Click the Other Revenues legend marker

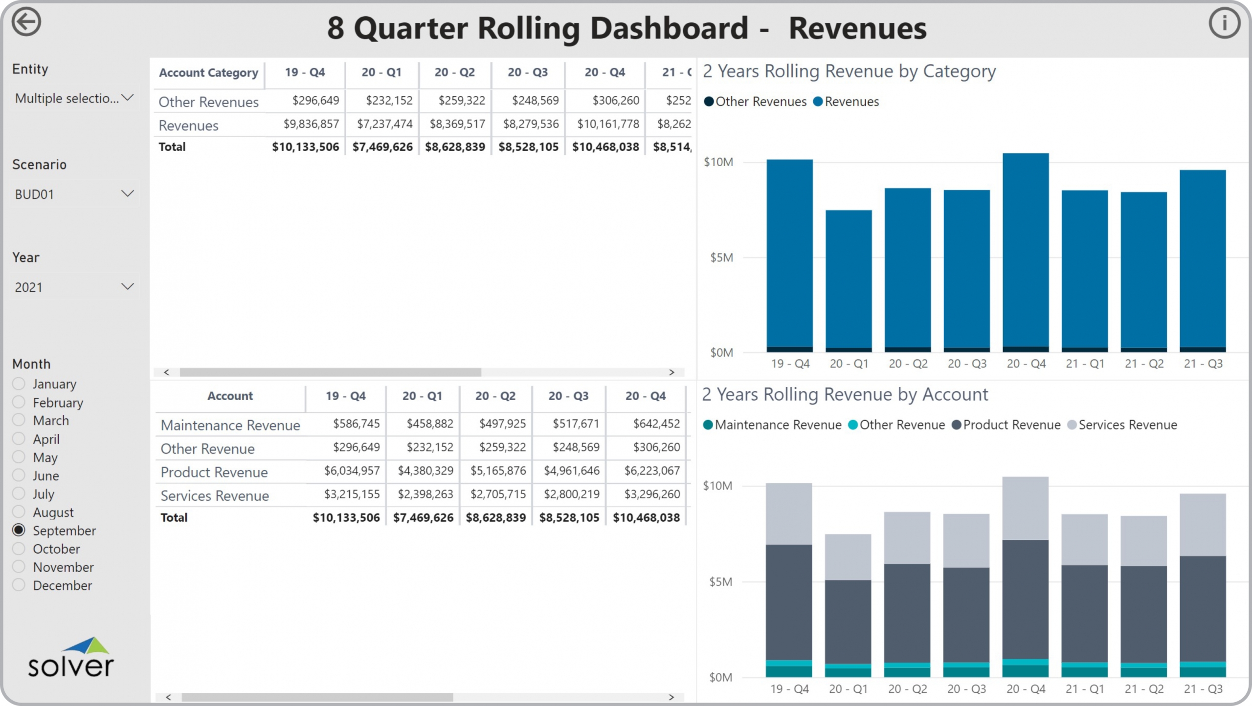708,102
